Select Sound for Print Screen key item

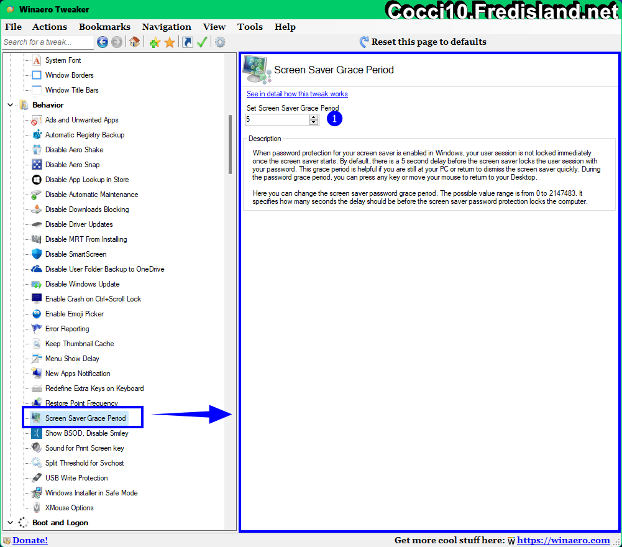[x=85, y=448]
